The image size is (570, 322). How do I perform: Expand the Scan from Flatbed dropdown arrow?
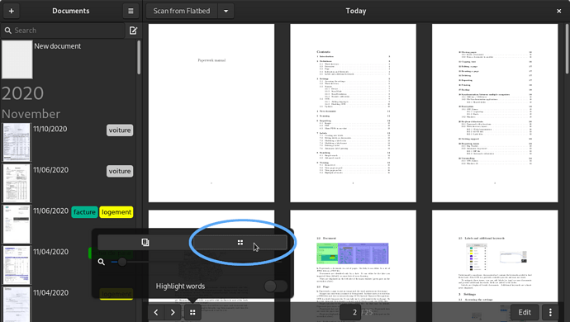226,11
